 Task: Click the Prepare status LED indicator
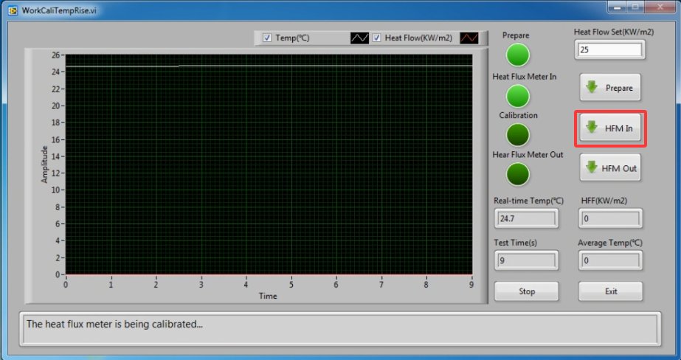click(x=518, y=55)
